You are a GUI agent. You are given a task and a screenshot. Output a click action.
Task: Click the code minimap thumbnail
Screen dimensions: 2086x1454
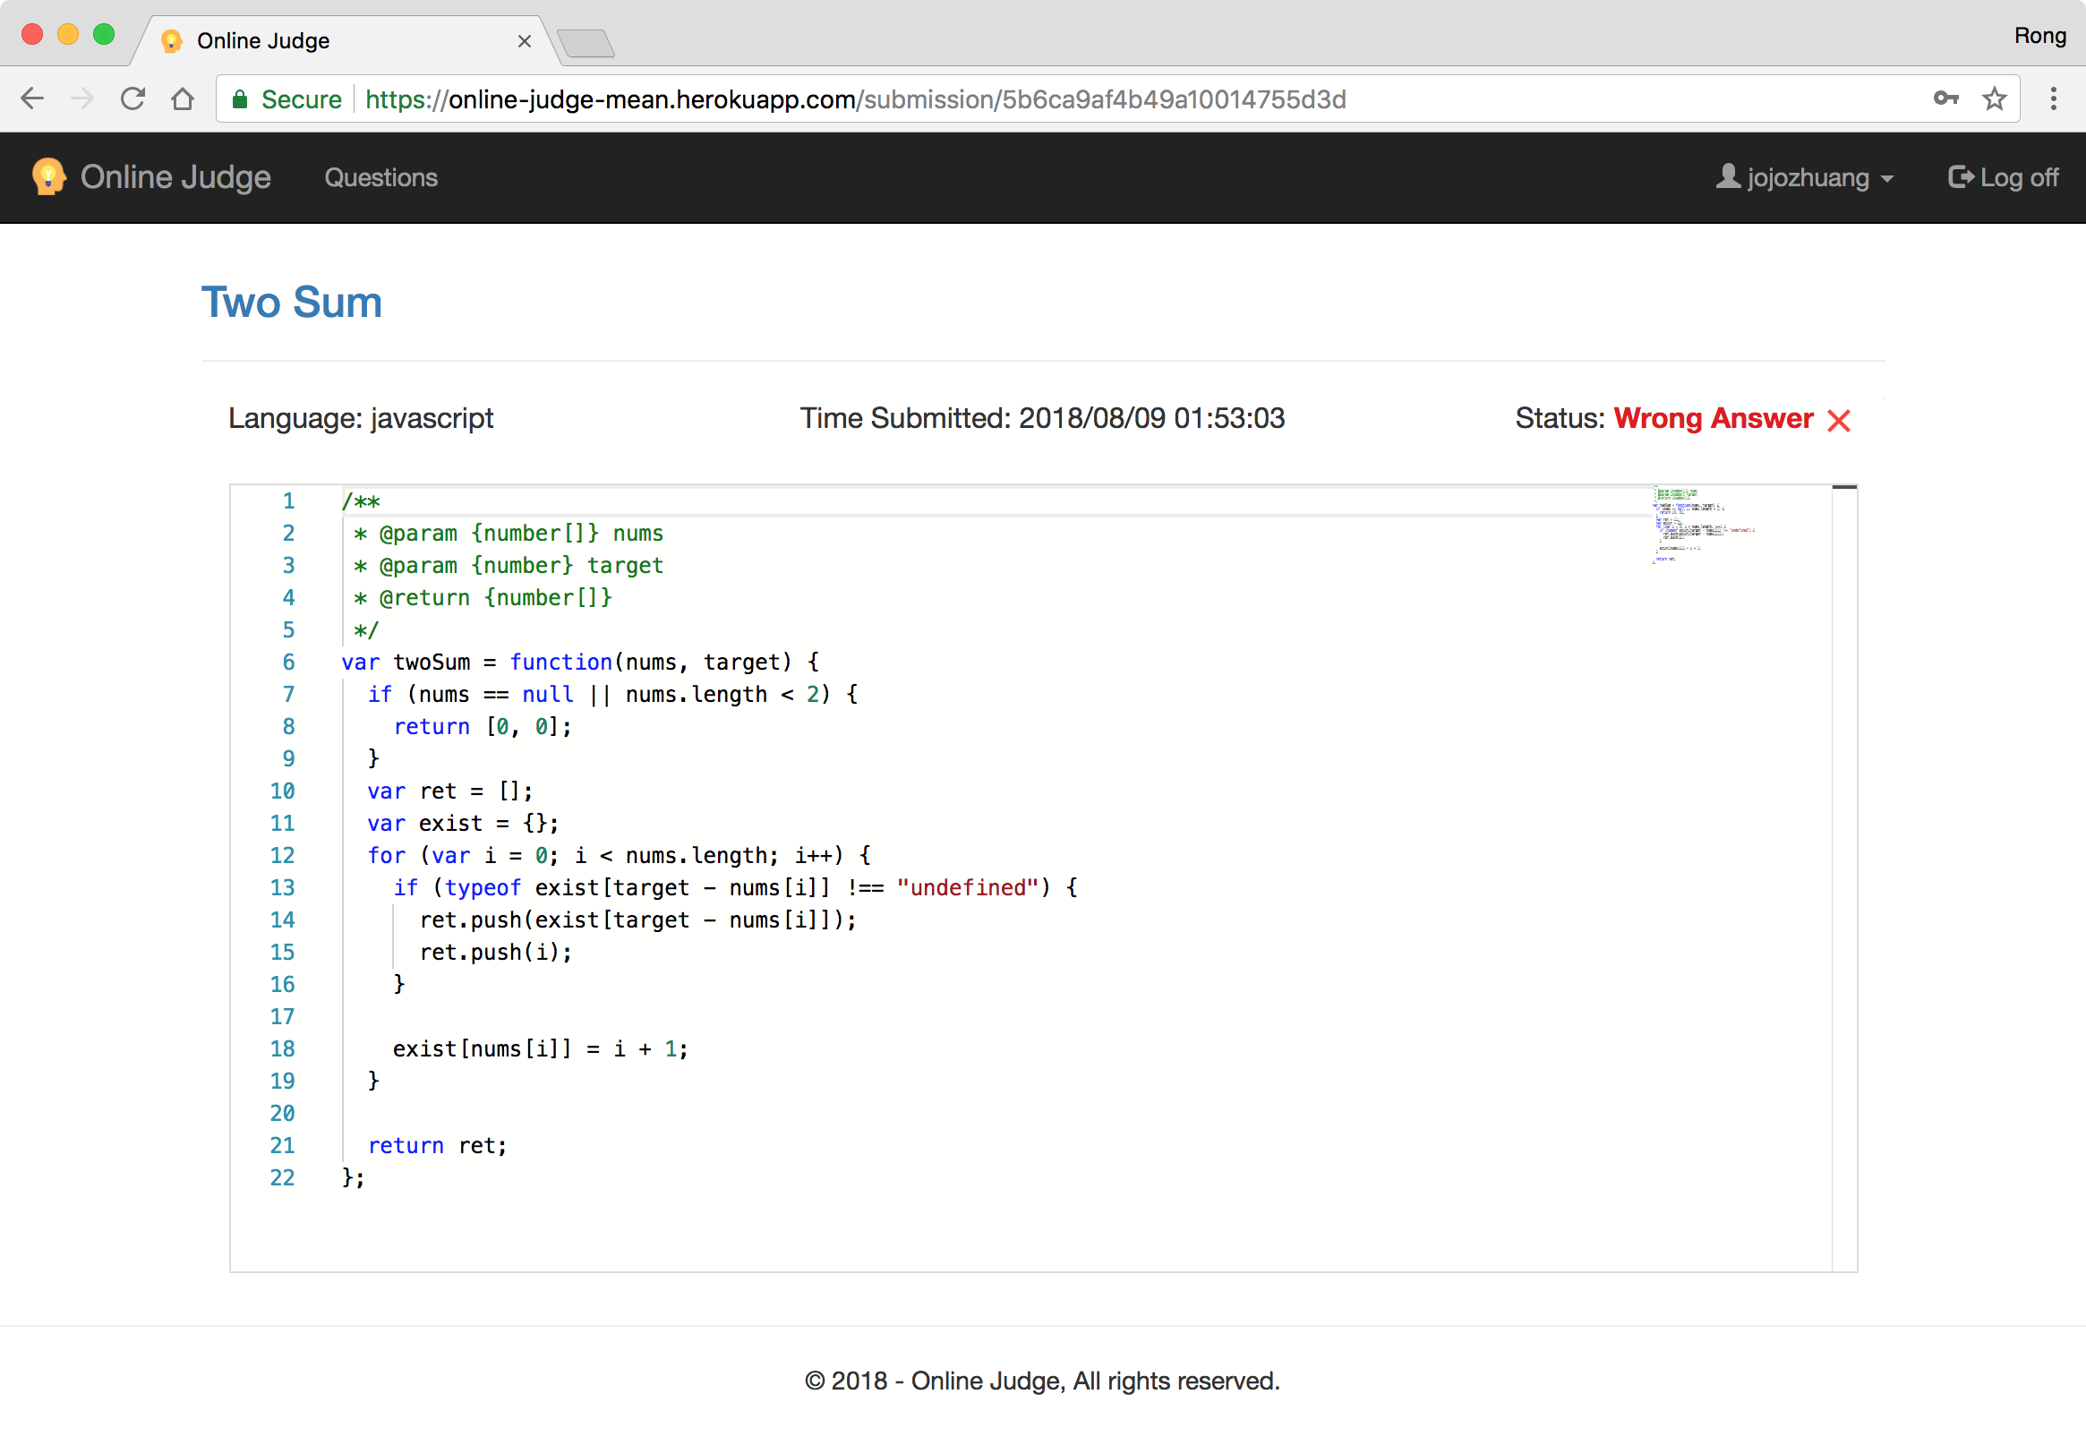[x=1704, y=526]
